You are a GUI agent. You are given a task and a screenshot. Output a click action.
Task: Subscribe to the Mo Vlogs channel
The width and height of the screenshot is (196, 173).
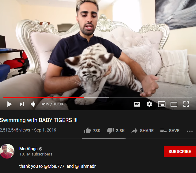point(180,151)
